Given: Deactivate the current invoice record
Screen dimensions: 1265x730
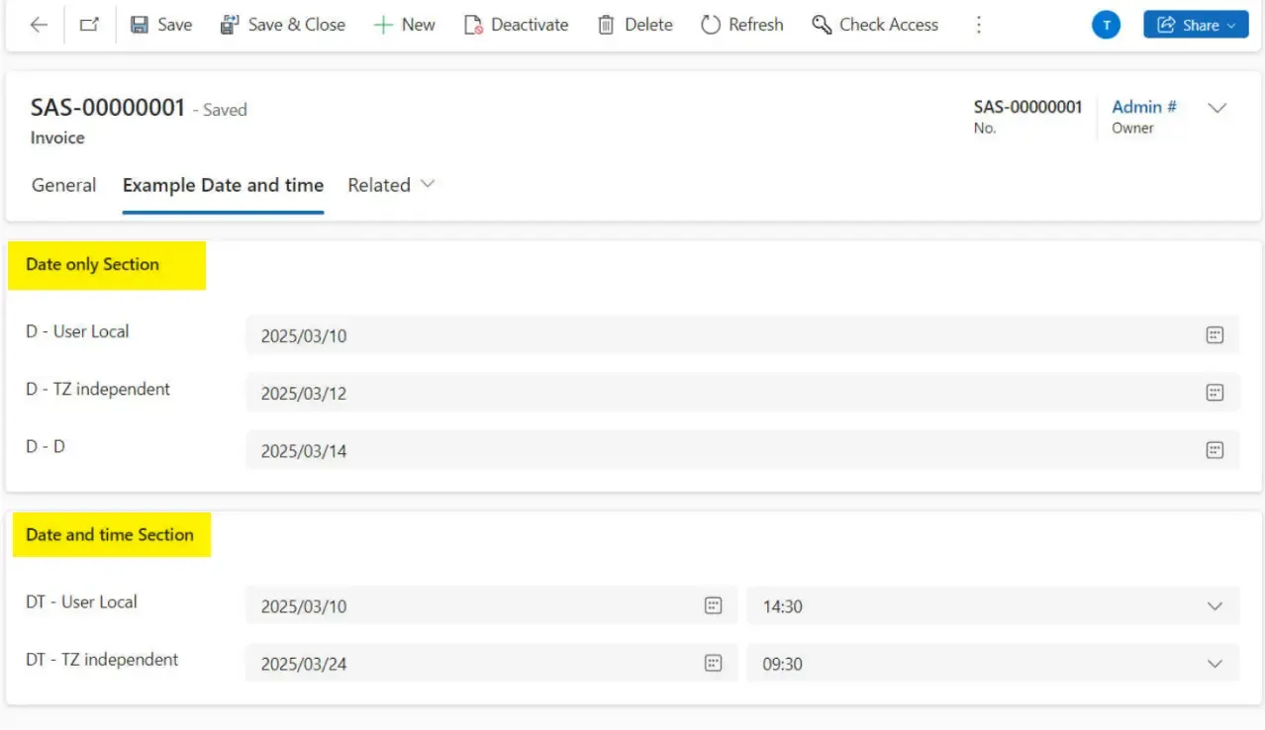Looking at the screenshot, I should pos(516,25).
